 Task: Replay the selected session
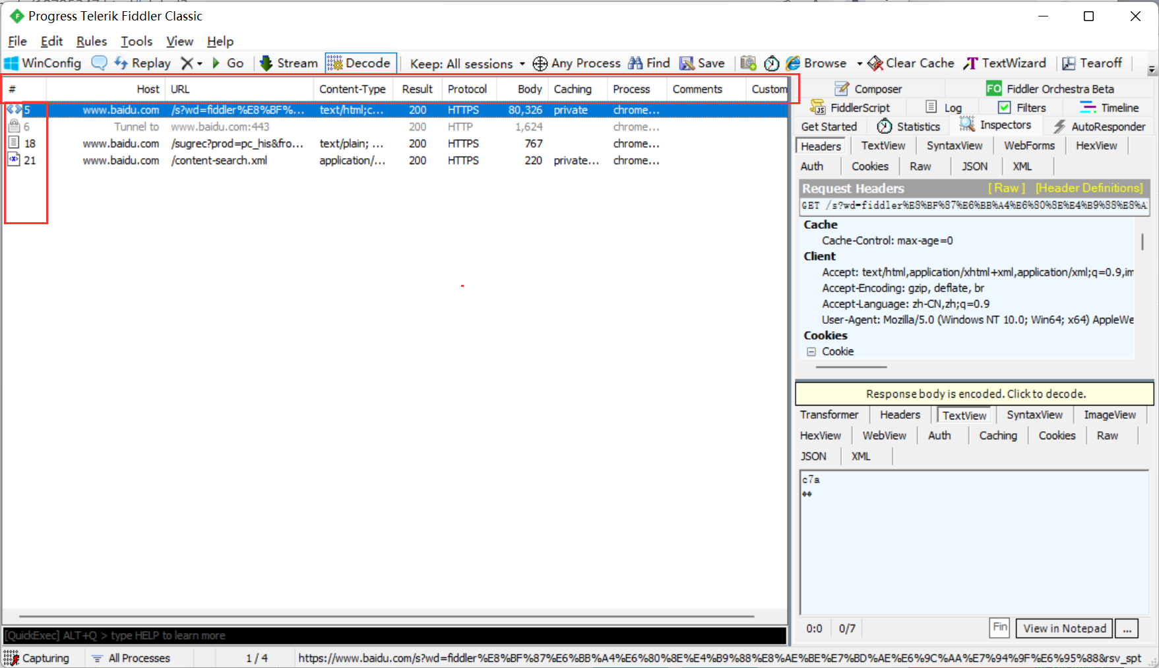tap(142, 63)
